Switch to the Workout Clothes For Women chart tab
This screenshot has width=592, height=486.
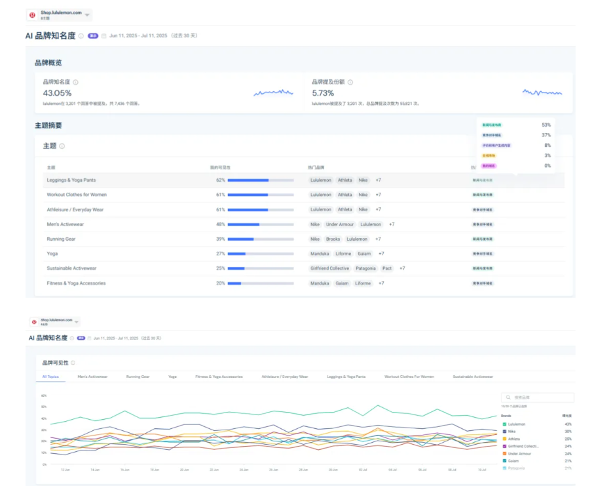point(409,376)
